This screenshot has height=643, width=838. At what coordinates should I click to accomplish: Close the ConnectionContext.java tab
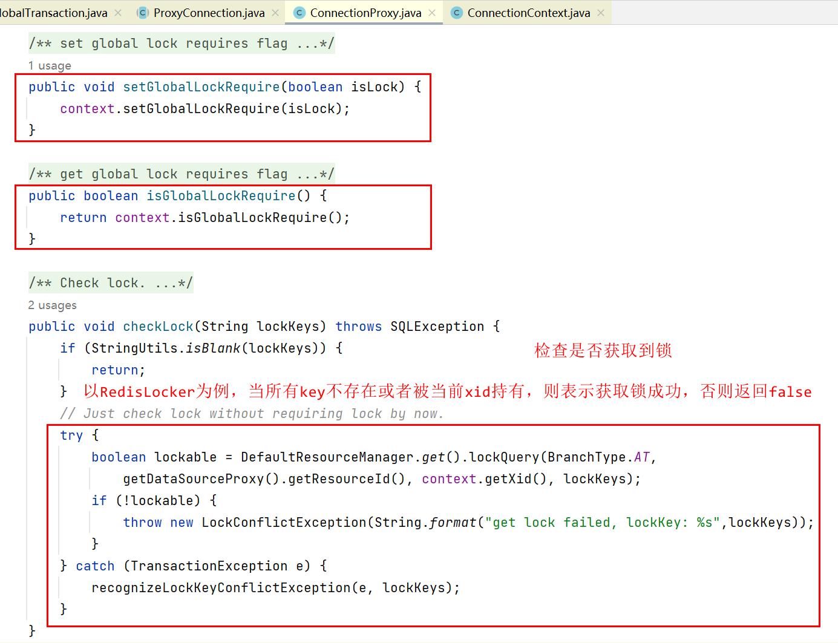(601, 13)
